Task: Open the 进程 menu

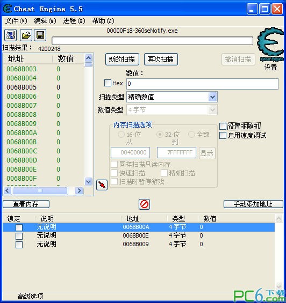Action: pos(74,21)
